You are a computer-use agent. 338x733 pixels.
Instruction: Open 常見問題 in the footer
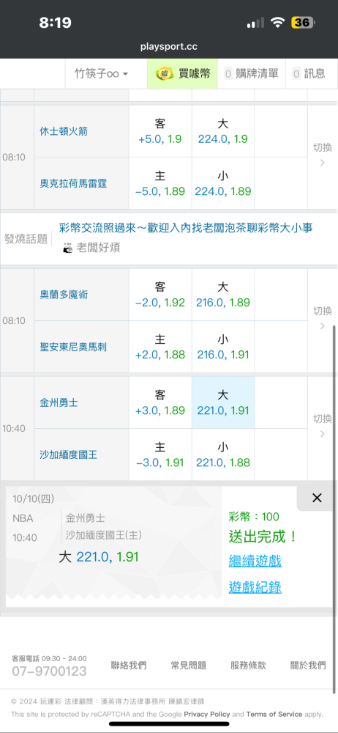click(189, 666)
